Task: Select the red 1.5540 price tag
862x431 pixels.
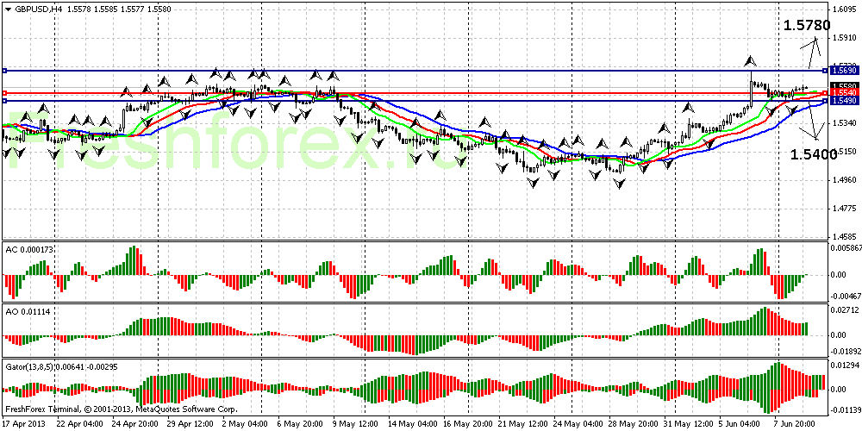Action: pos(843,92)
